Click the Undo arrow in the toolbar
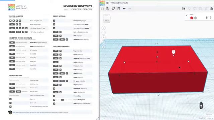This screenshot has width=214, height=120. tap(124, 9)
